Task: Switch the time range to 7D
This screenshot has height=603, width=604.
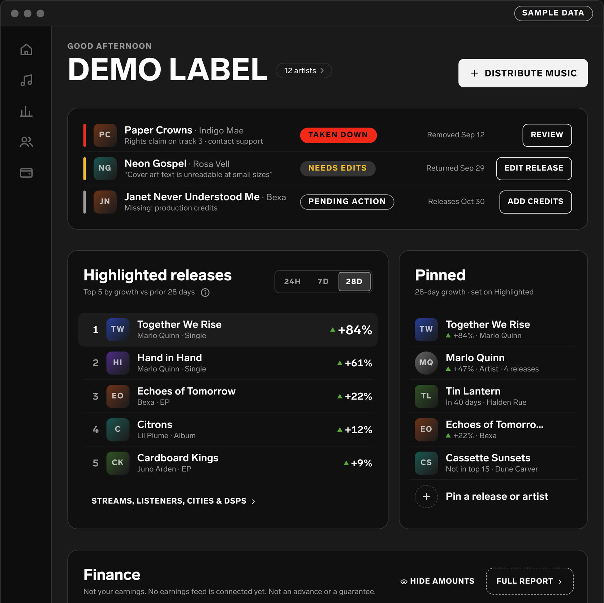Action: pos(323,281)
